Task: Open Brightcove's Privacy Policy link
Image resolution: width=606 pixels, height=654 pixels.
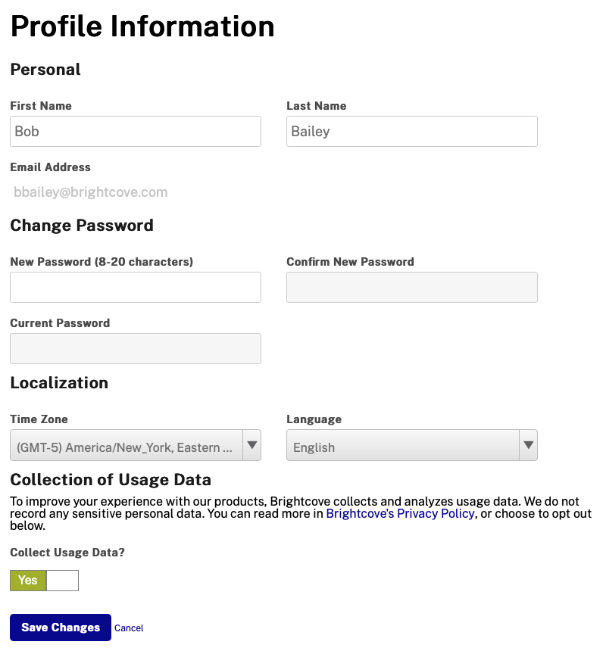Action: (400, 514)
